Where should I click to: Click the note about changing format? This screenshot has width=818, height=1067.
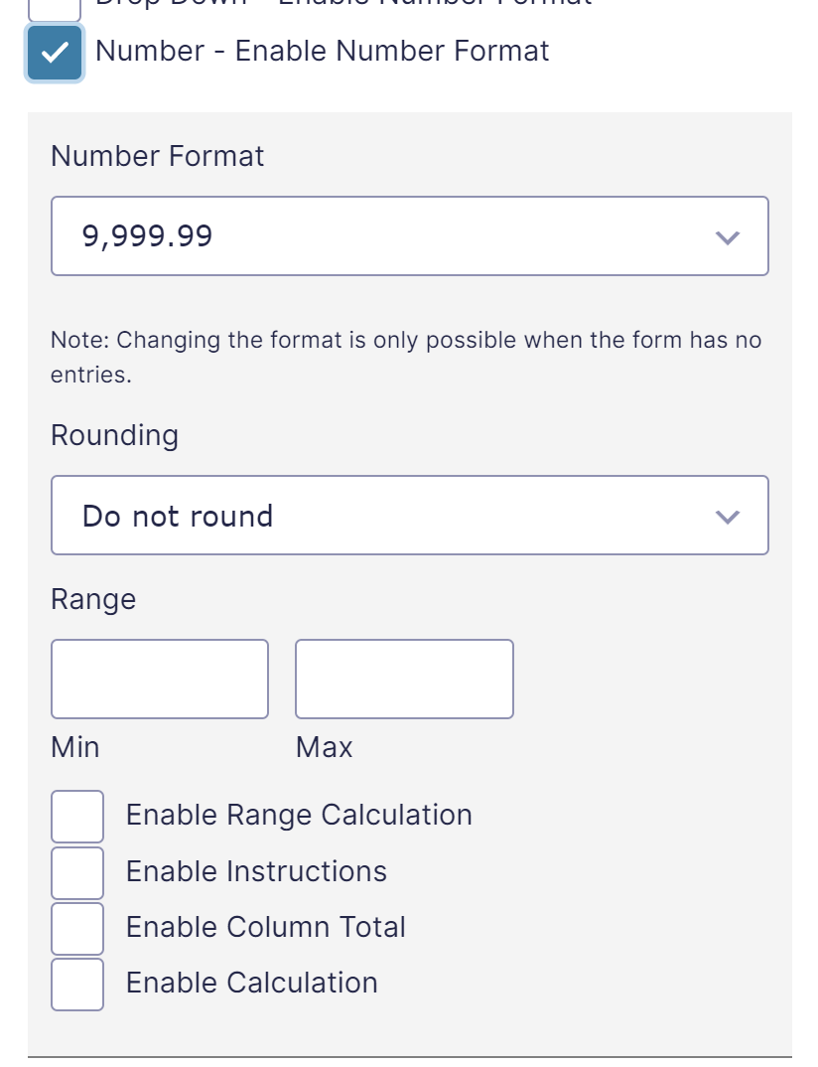[x=407, y=357]
